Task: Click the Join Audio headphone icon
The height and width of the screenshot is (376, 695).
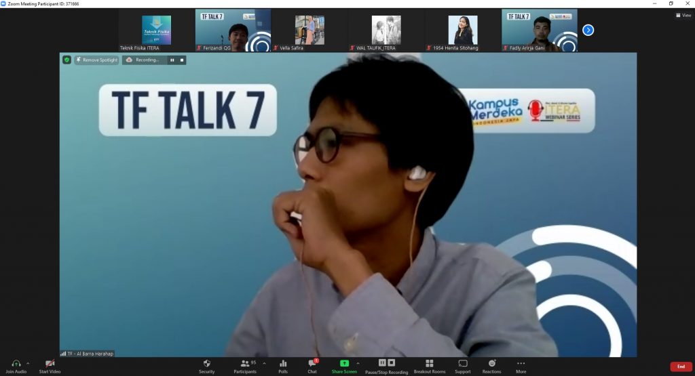Action: 16,364
